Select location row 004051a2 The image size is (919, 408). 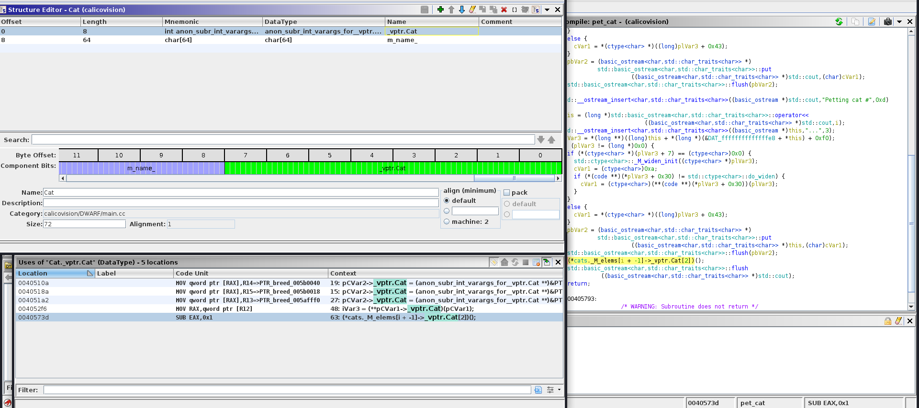click(x=289, y=300)
